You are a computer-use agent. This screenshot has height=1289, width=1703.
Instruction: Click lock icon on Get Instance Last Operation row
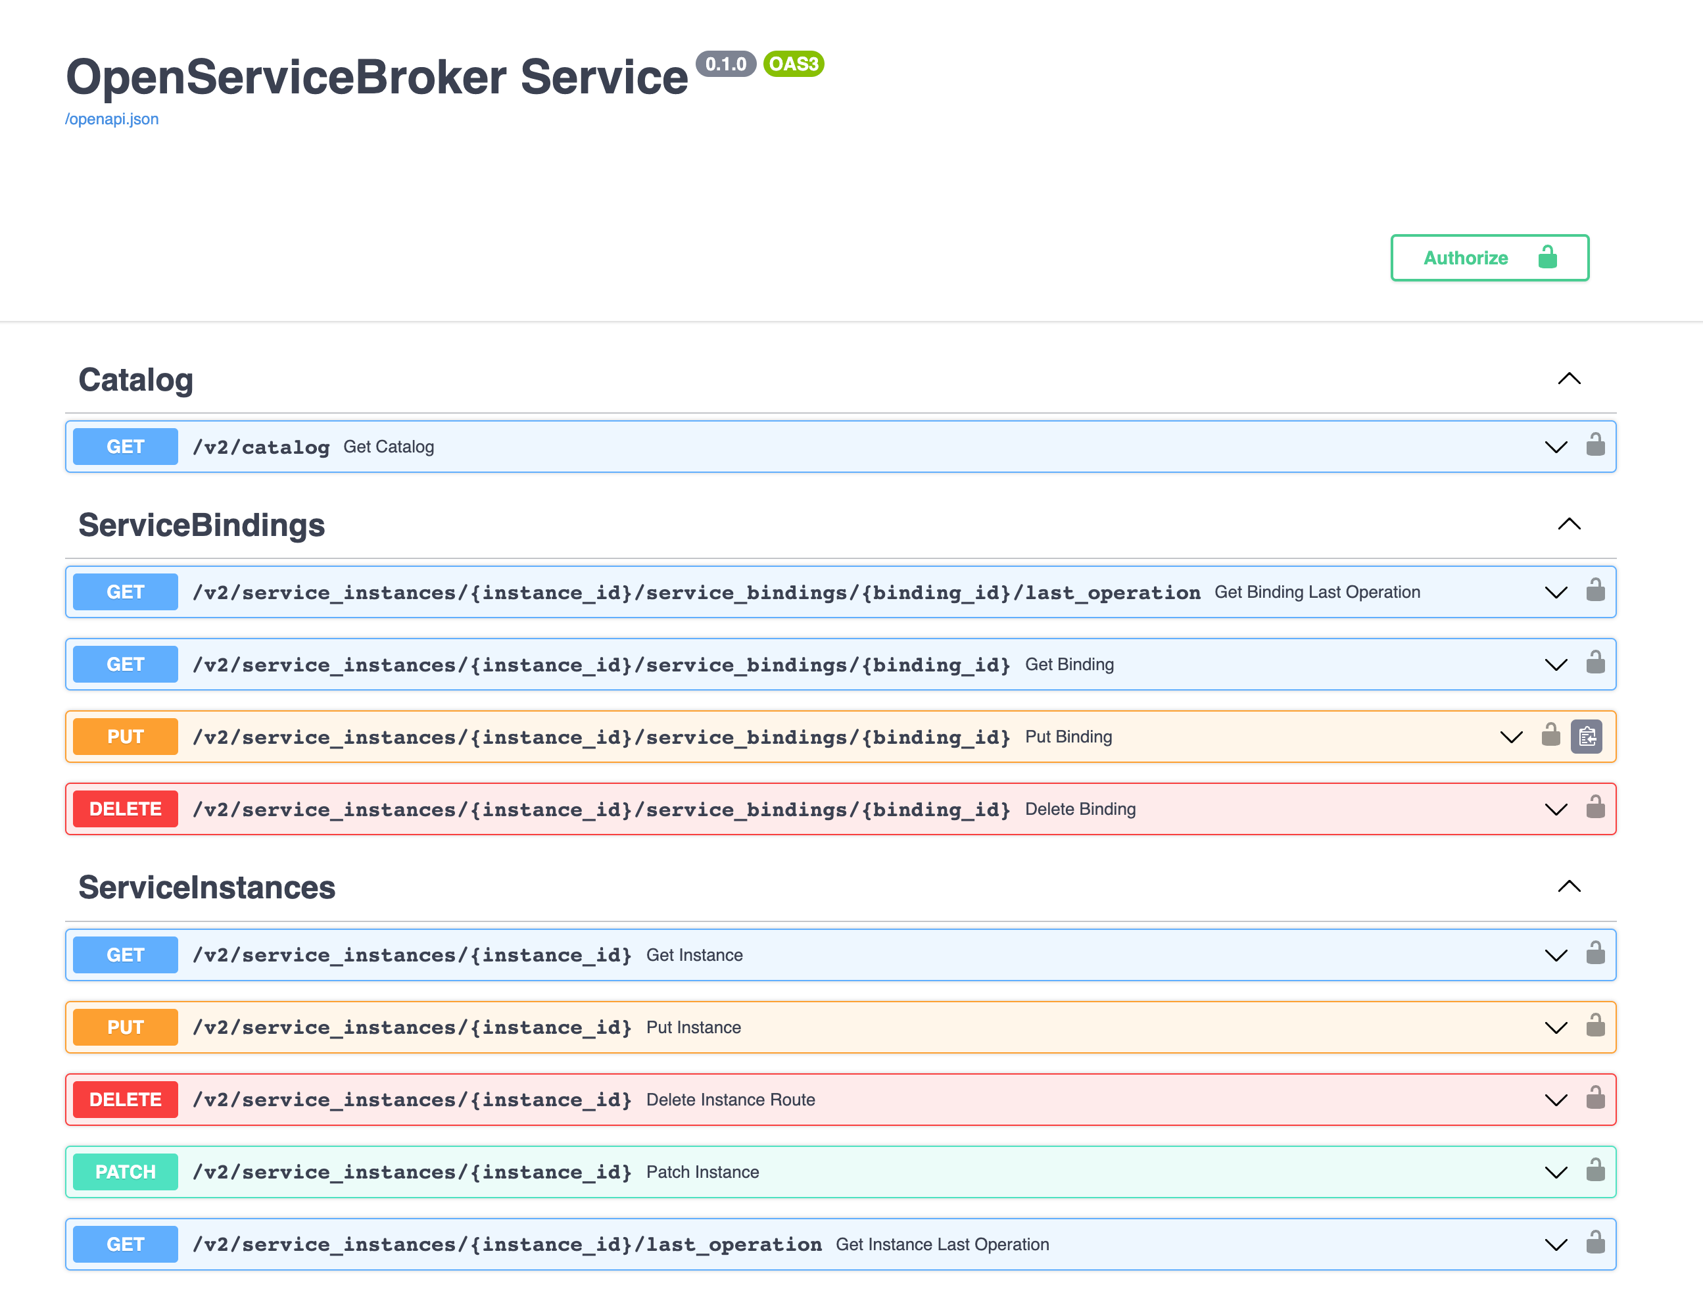1595,1243
